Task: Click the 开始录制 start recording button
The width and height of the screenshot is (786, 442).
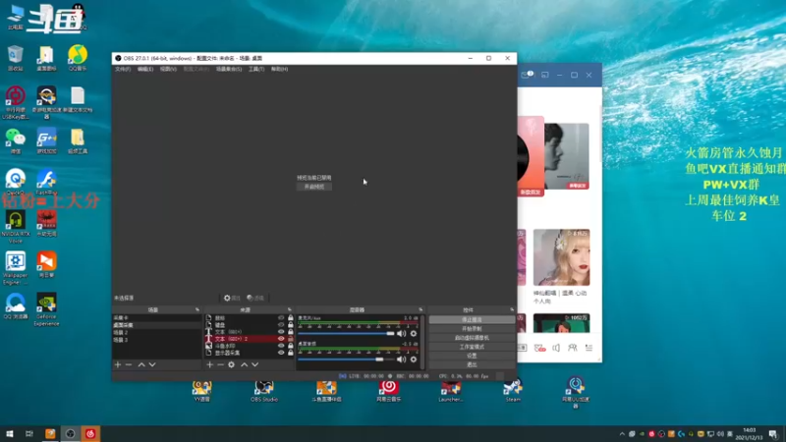Action: pyautogui.click(x=472, y=329)
